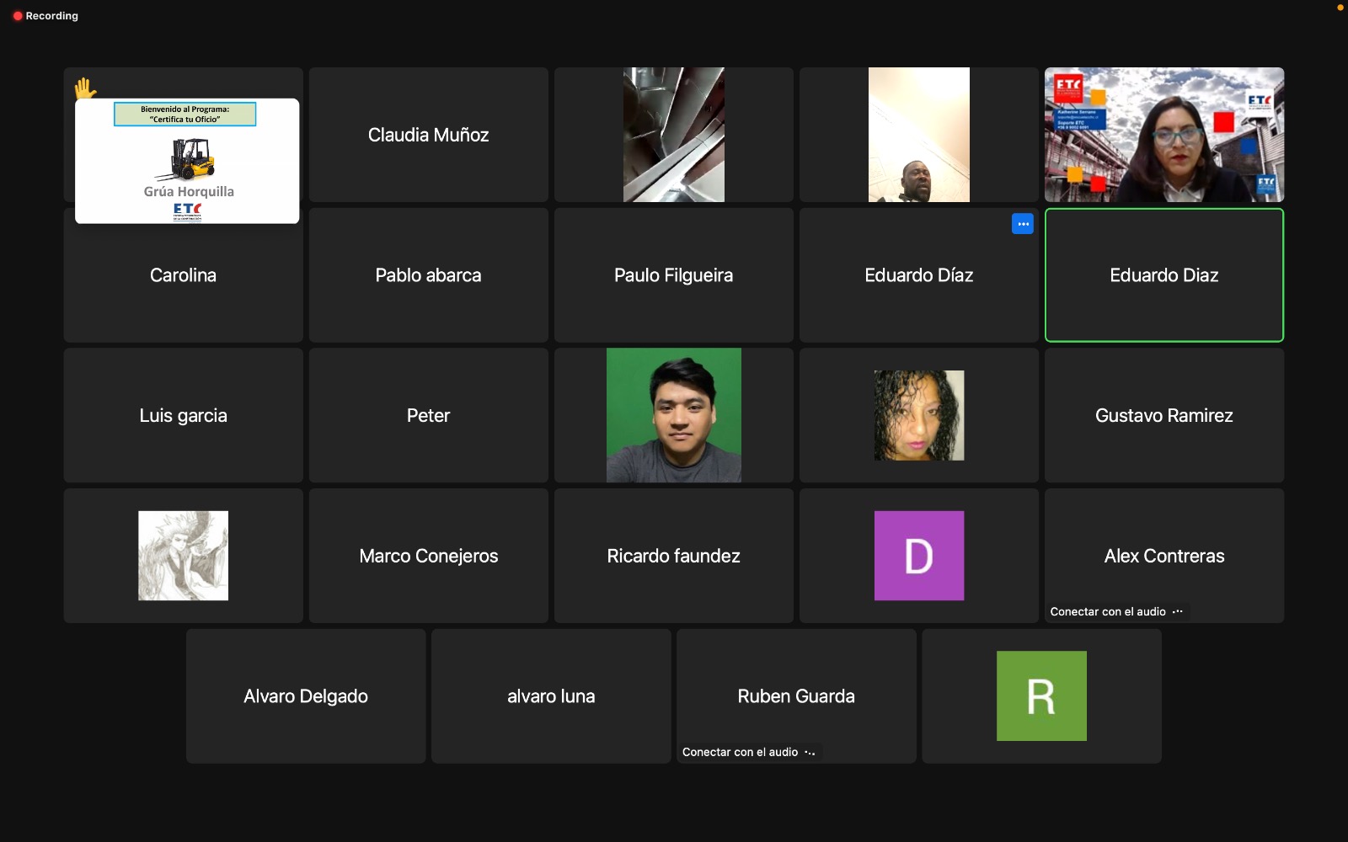Click the raised hand icon on presentation tile
Image resolution: width=1348 pixels, height=842 pixels.
coord(85,88)
